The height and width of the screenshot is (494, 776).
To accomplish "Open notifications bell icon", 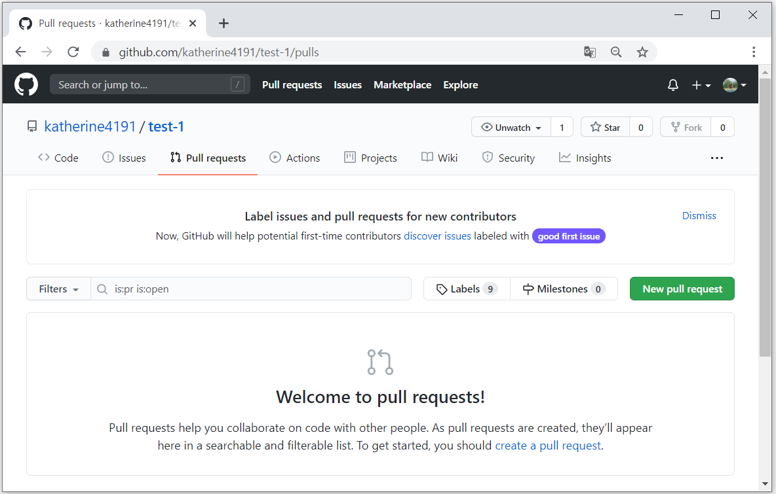I will 672,85.
